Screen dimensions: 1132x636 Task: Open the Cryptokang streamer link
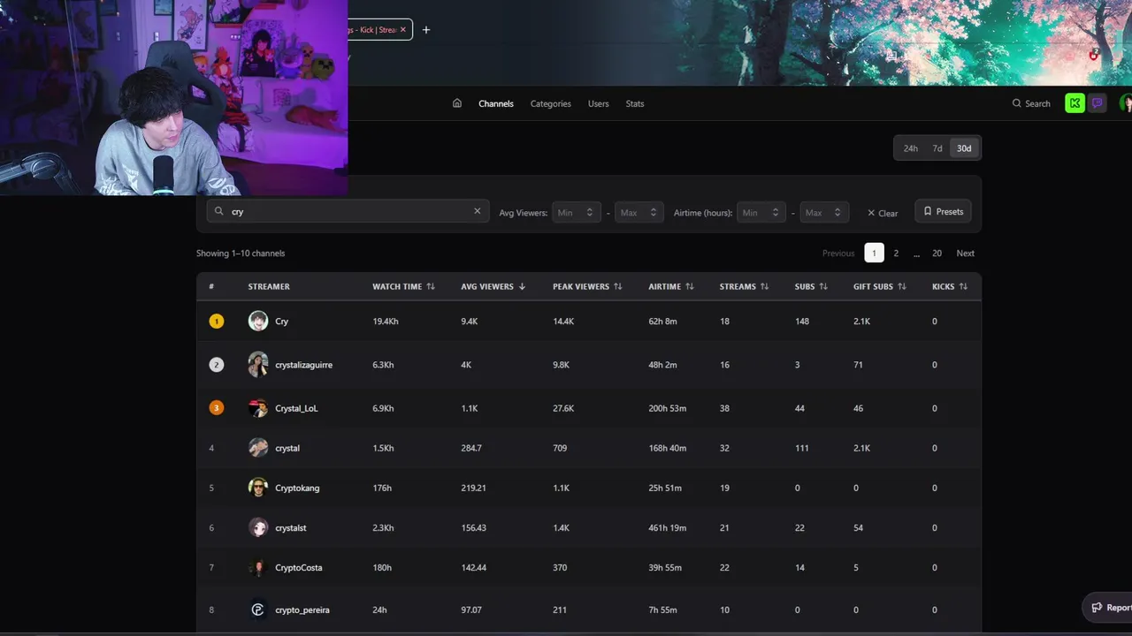[x=297, y=488]
